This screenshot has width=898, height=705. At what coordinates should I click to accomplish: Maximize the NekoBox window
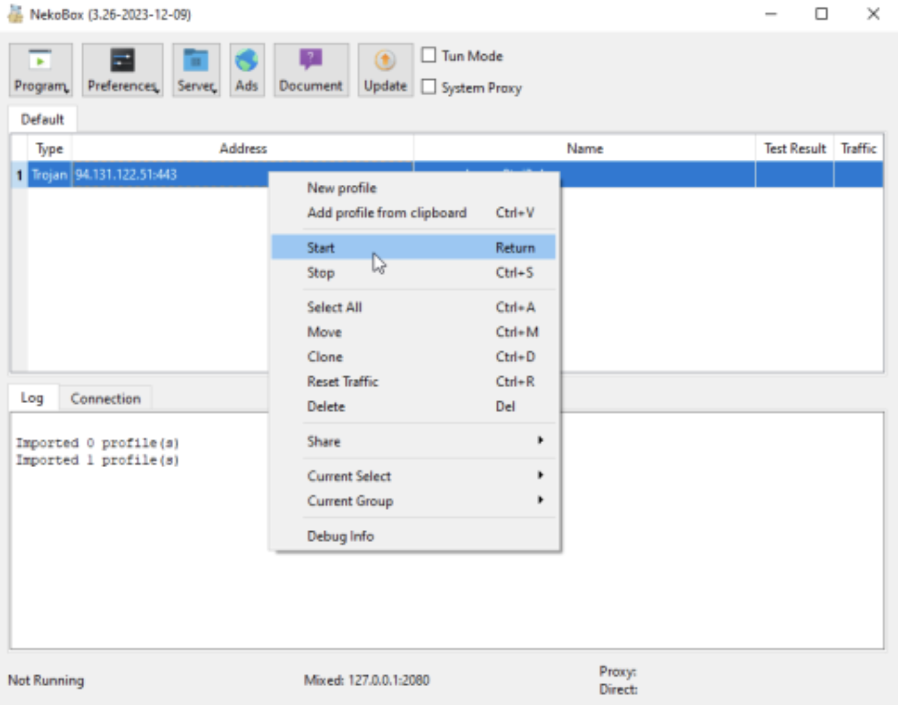pyautogui.click(x=822, y=14)
